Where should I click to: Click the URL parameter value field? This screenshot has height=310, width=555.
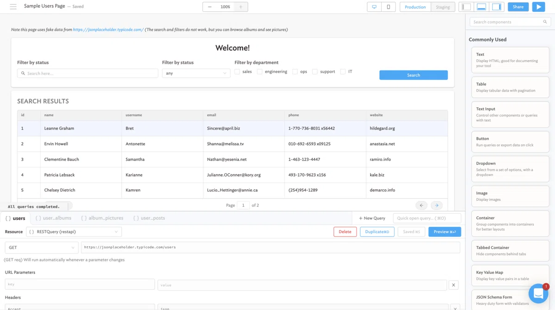(302, 285)
